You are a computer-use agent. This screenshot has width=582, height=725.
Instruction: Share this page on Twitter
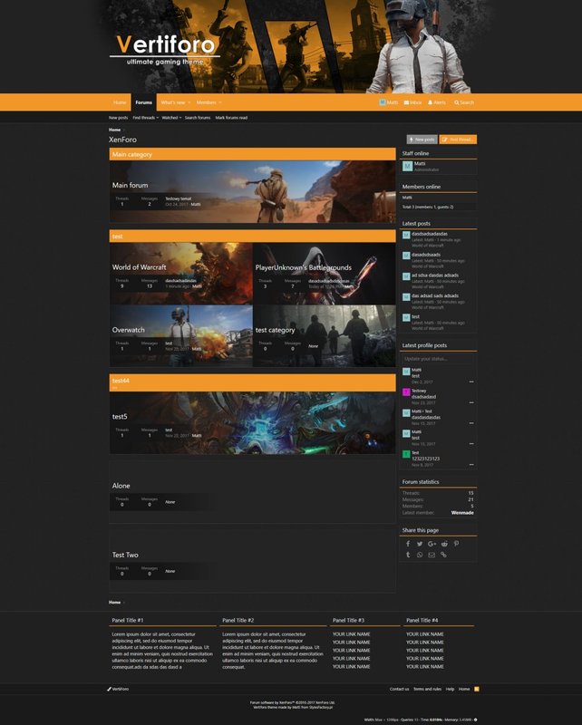tap(420, 544)
